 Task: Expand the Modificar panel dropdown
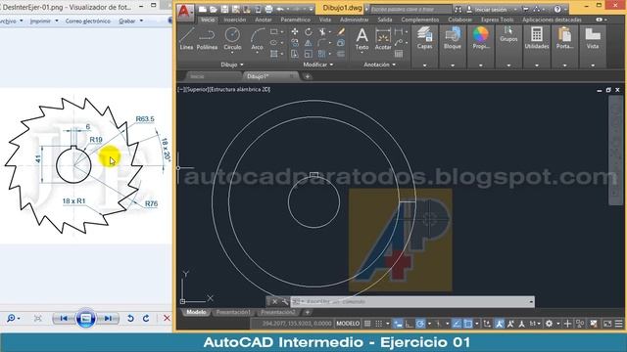click(x=317, y=65)
